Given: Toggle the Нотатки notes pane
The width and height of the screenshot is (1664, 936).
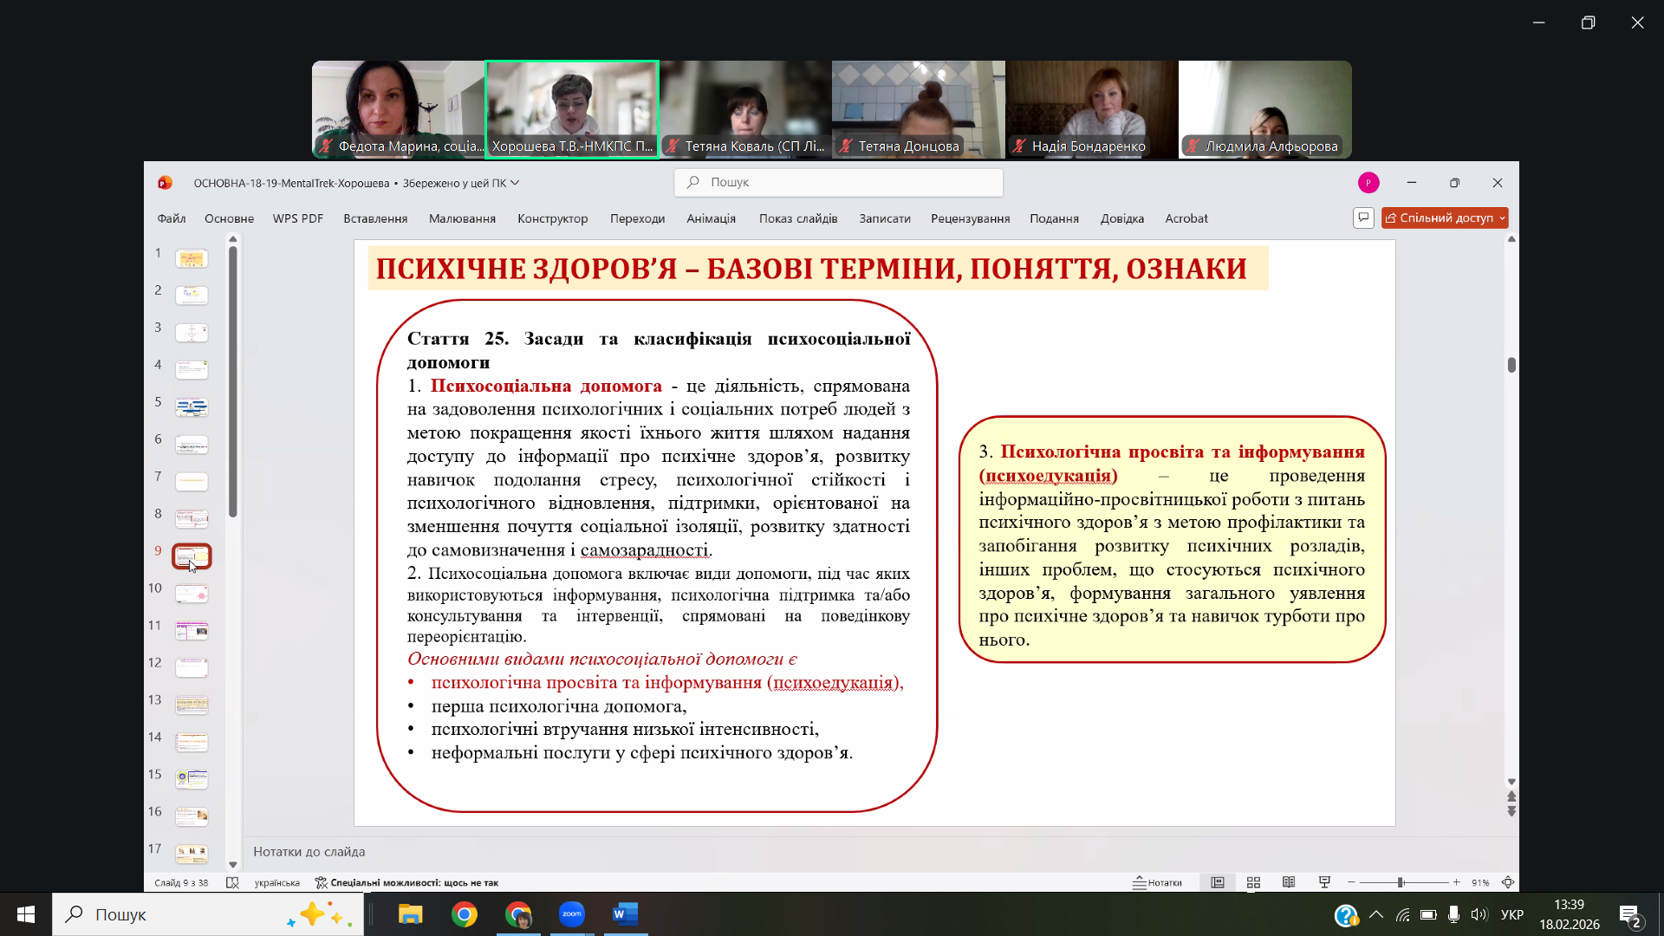Looking at the screenshot, I should [x=1158, y=882].
